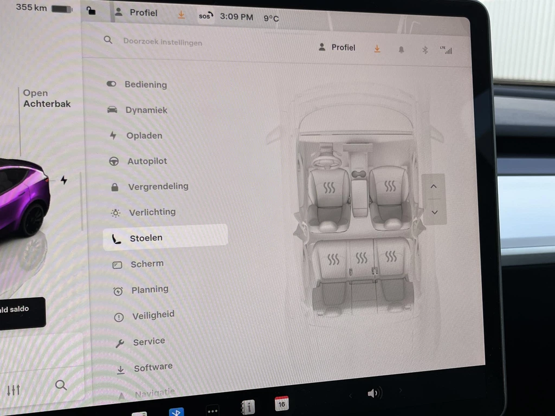The width and height of the screenshot is (555, 416).
Task: Tap the bell notifications icon
Action: click(x=401, y=50)
